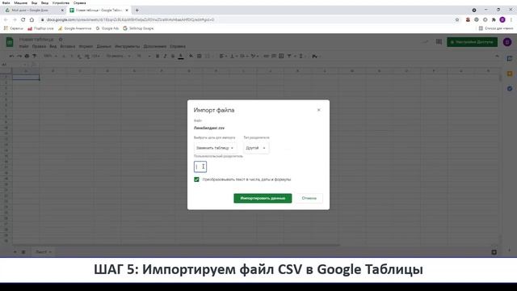Click the browser back arrow

coord(6,19)
